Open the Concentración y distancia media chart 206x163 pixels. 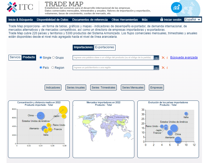point(39,129)
